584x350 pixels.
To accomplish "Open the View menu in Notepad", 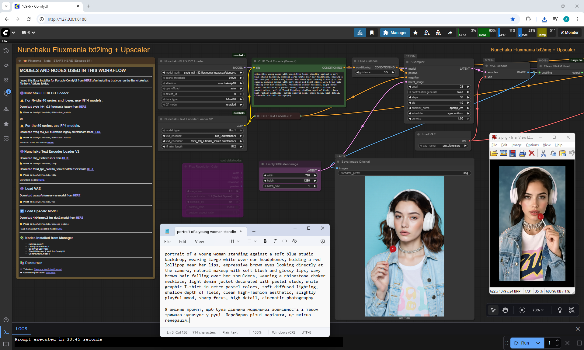I will point(199,241).
